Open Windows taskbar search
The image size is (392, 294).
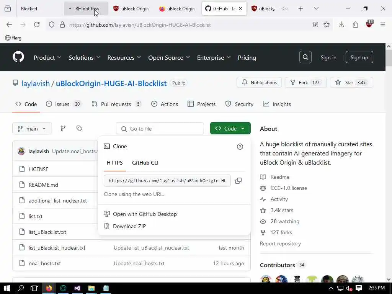21,288
